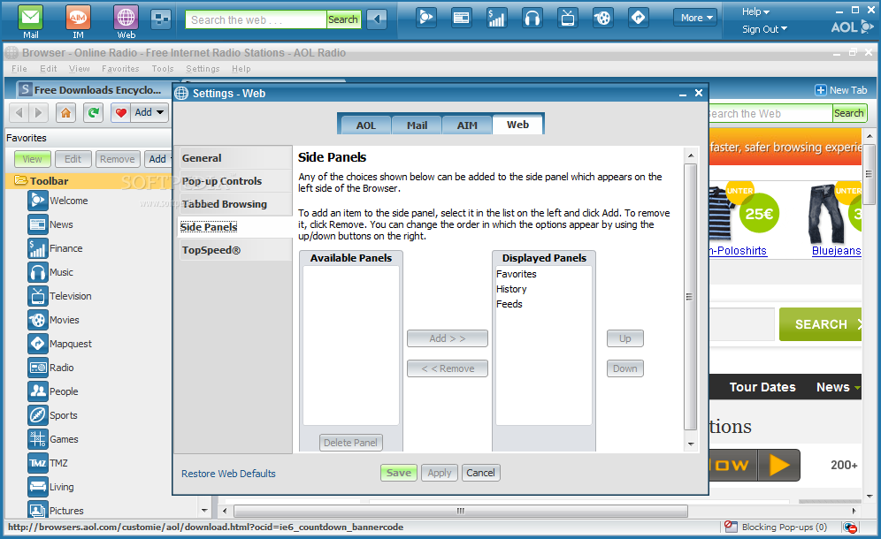Click the Bluejeans link on web page

(x=836, y=251)
